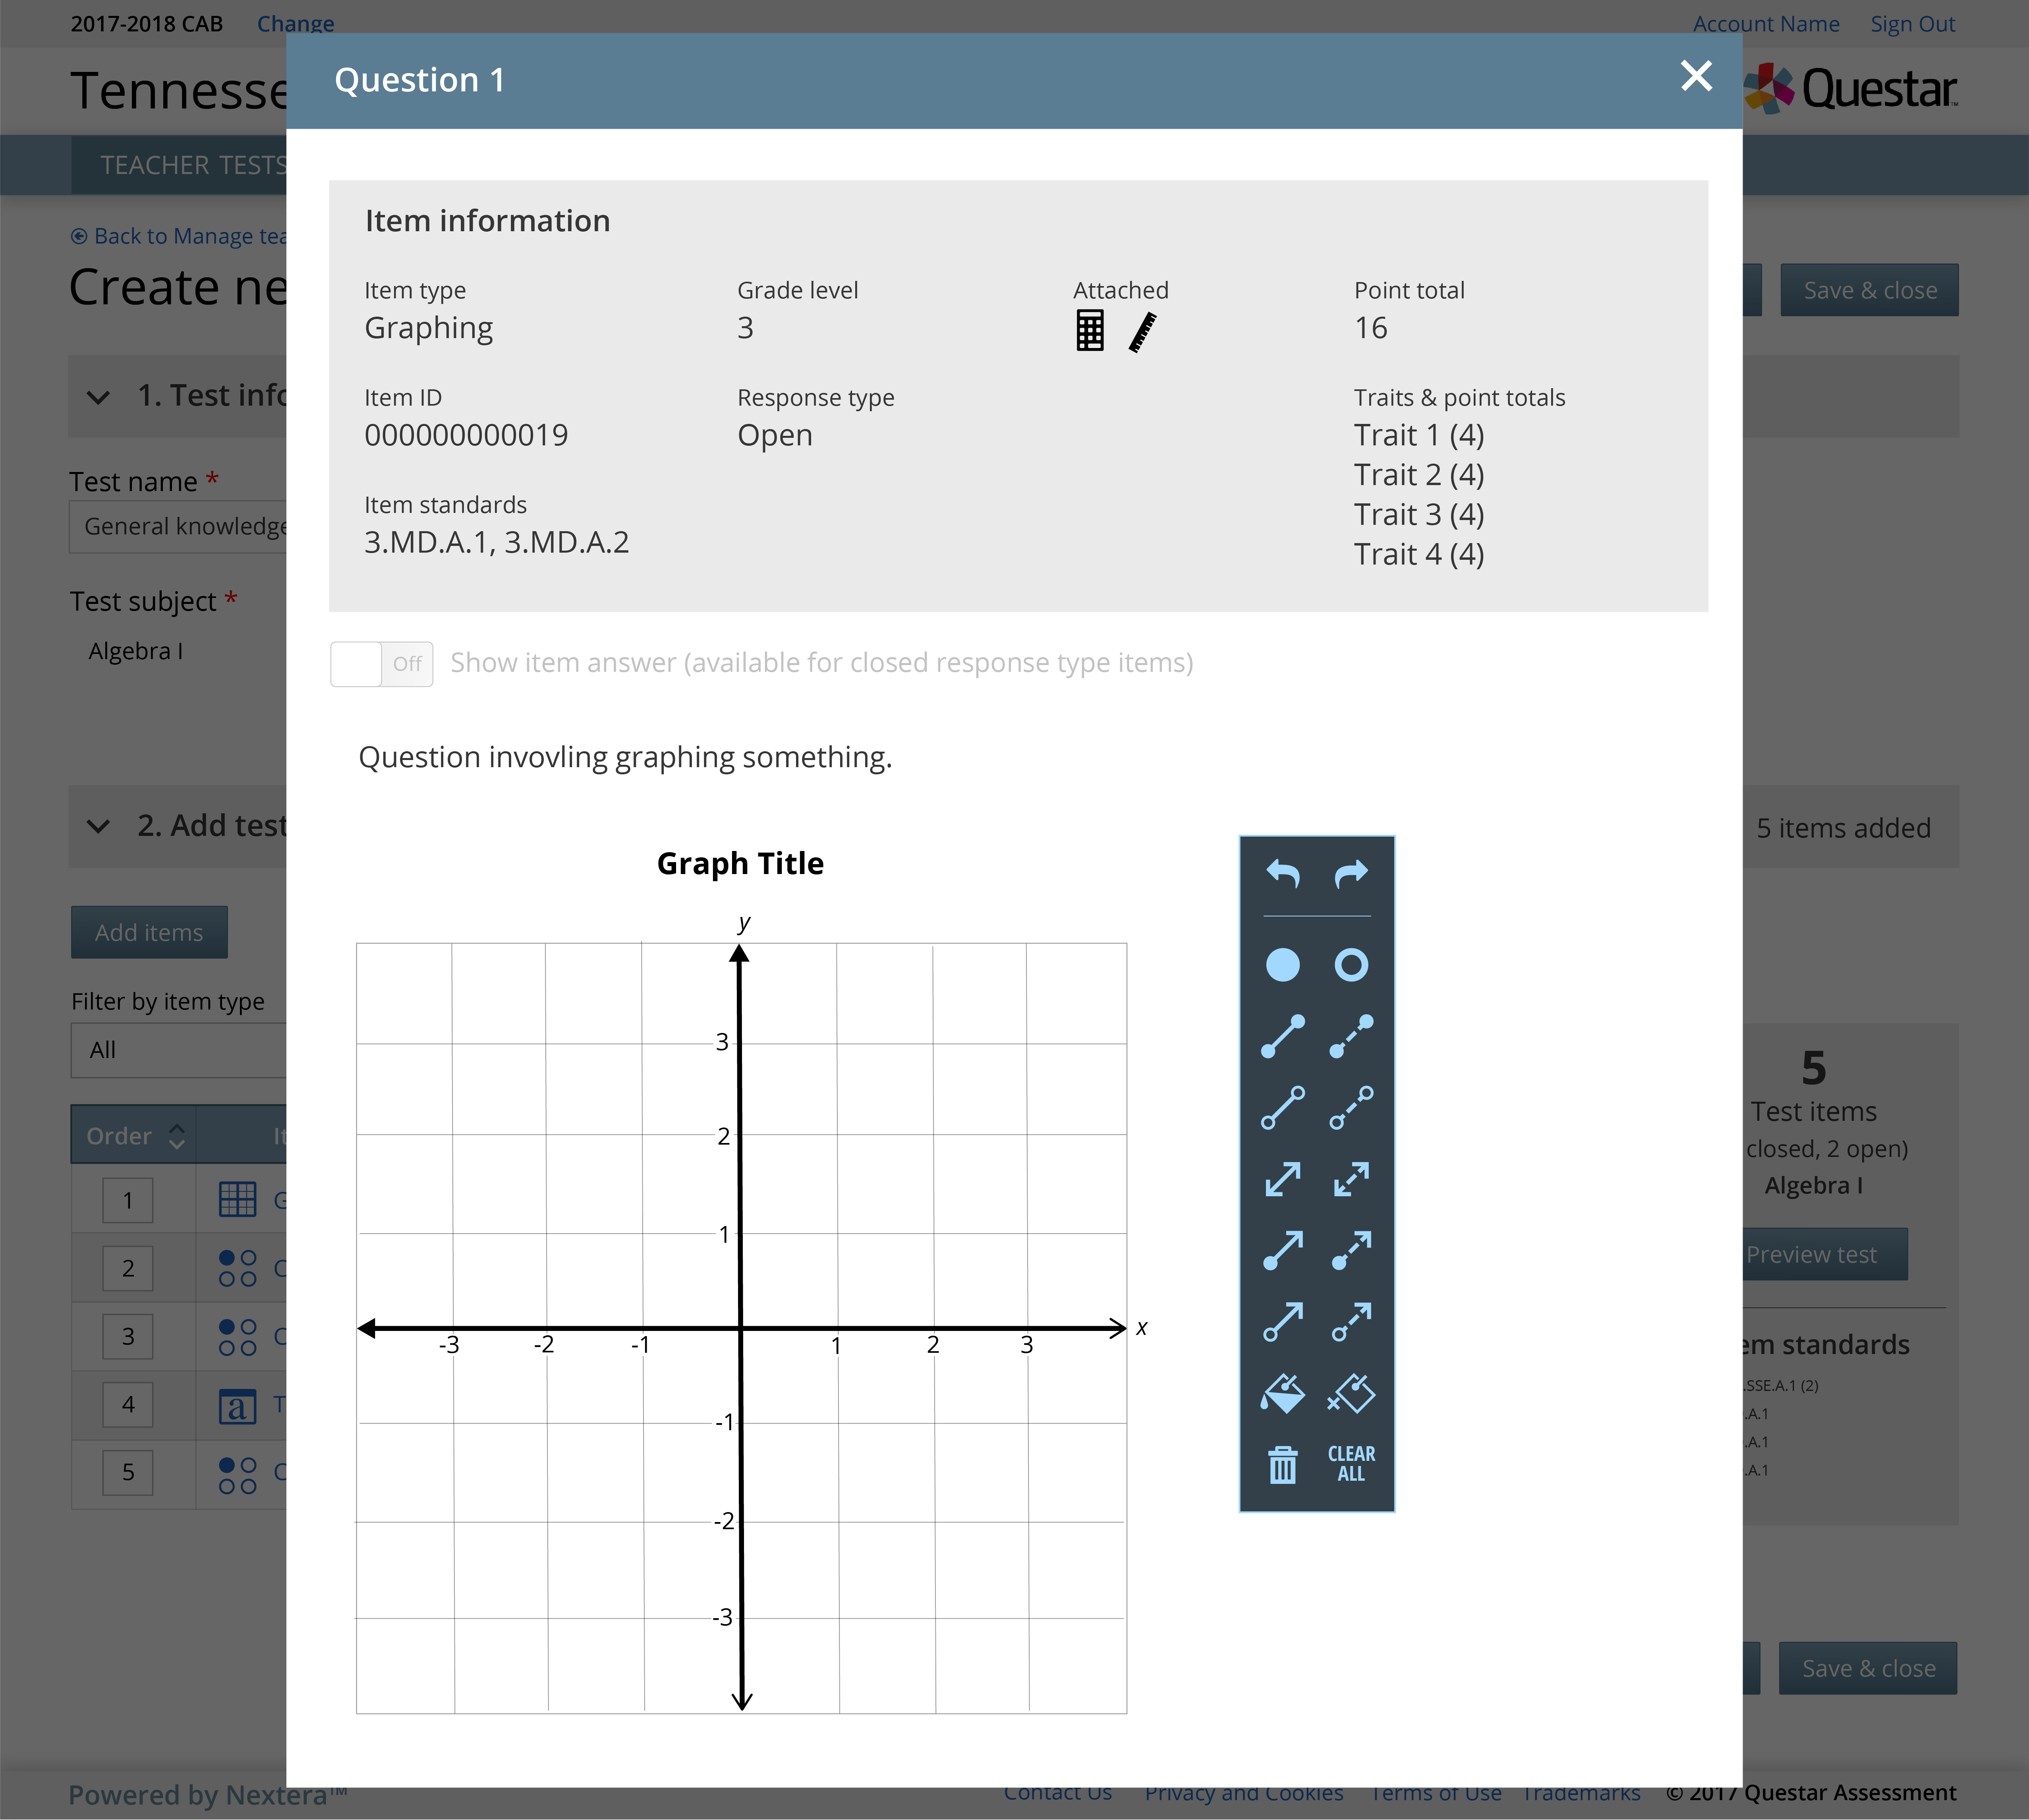Image resolution: width=2029 pixels, height=1820 pixels.
Task: Click the order field showing 5
Action: tap(128, 1472)
